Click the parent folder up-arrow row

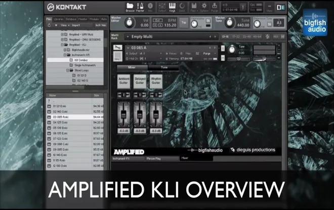[x=75, y=101]
